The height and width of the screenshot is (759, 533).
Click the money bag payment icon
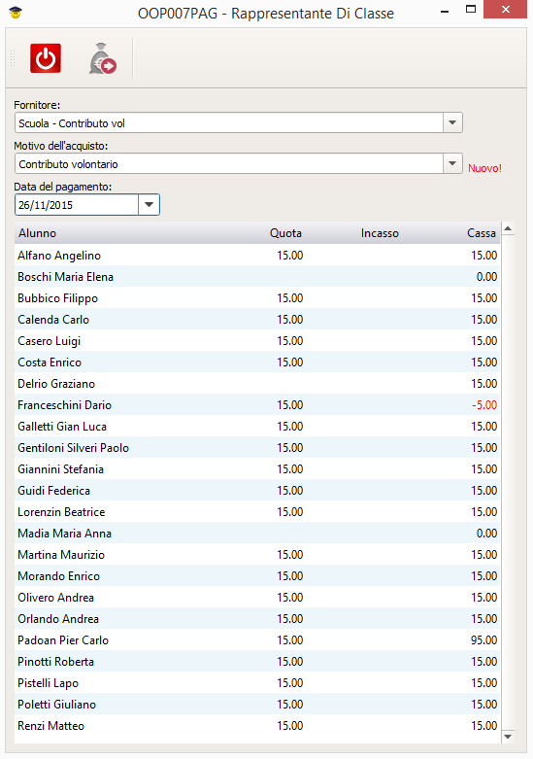tap(102, 58)
